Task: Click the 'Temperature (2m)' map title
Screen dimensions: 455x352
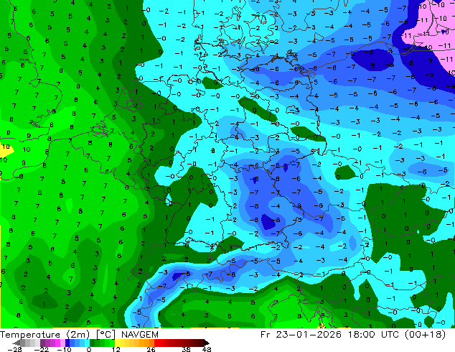Action: pyautogui.click(x=44, y=335)
